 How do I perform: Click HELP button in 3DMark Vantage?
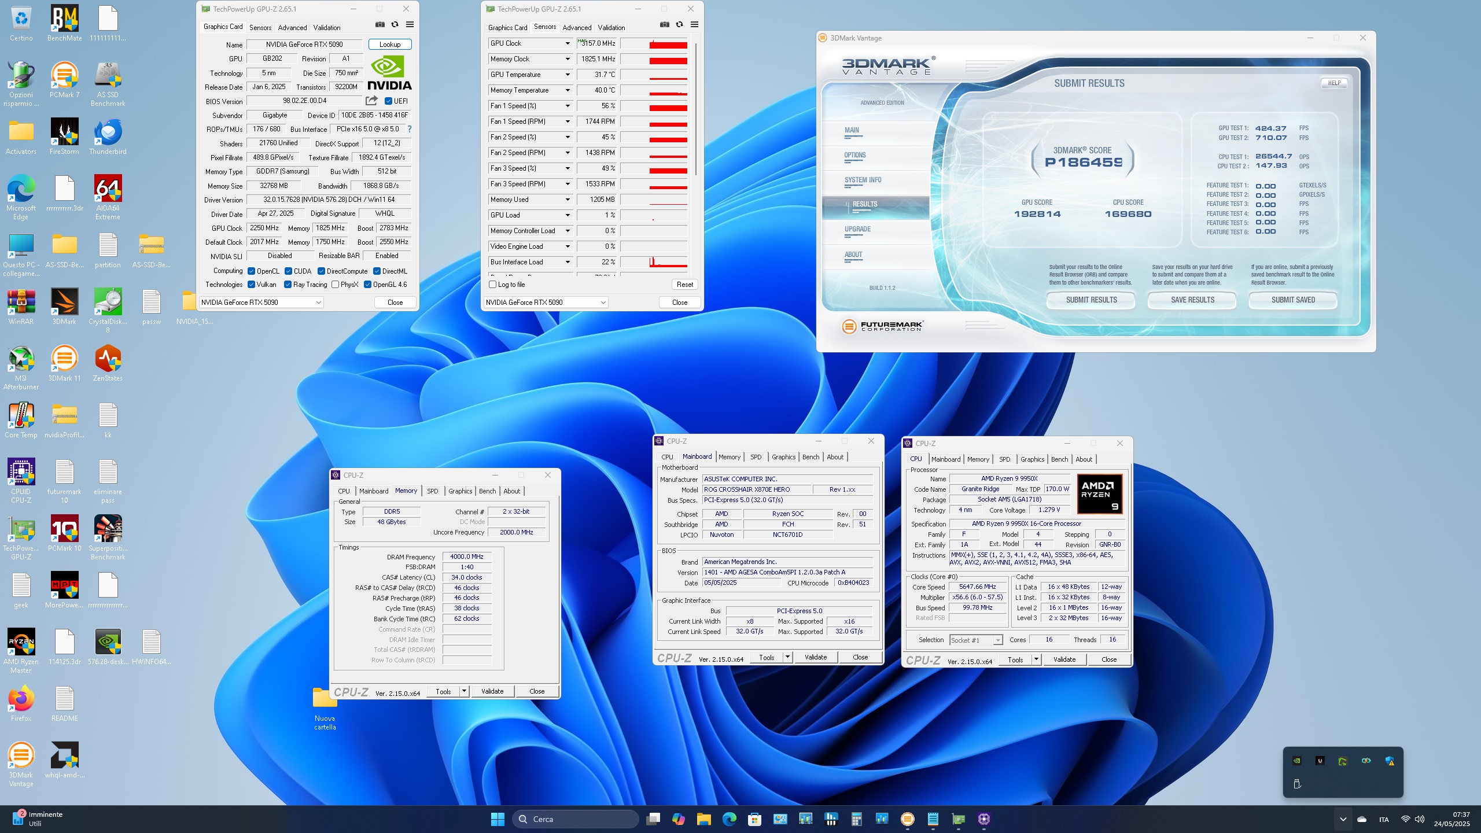pyautogui.click(x=1333, y=83)
